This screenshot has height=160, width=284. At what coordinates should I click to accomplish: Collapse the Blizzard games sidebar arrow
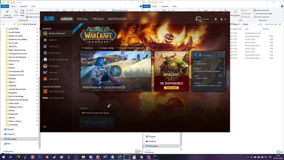(45, 127)
